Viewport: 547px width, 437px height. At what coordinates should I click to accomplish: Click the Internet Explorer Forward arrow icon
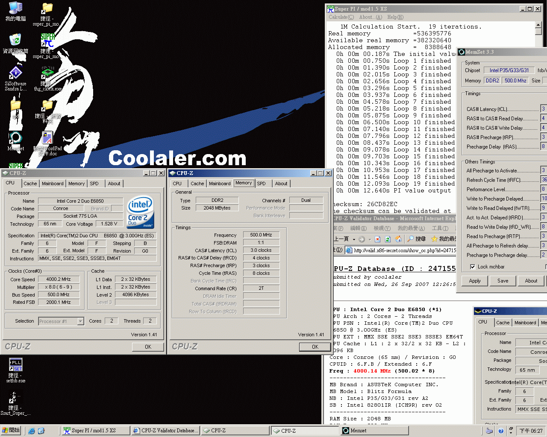[362, 239]
